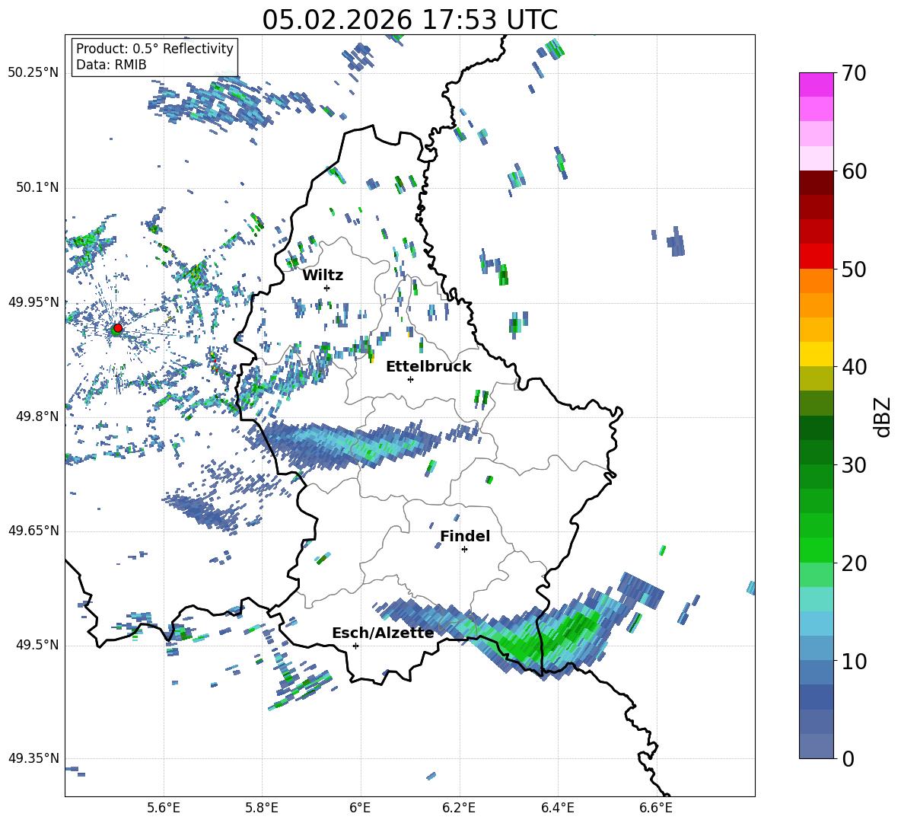Click the 60 colorbar tick label

tap(855, 171)
